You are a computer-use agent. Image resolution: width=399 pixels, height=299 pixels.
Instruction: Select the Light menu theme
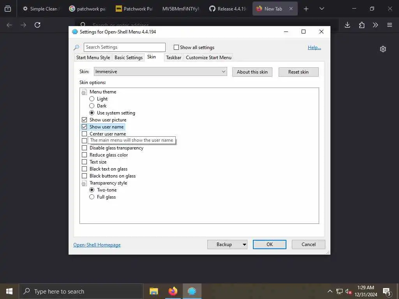(92, 99)
